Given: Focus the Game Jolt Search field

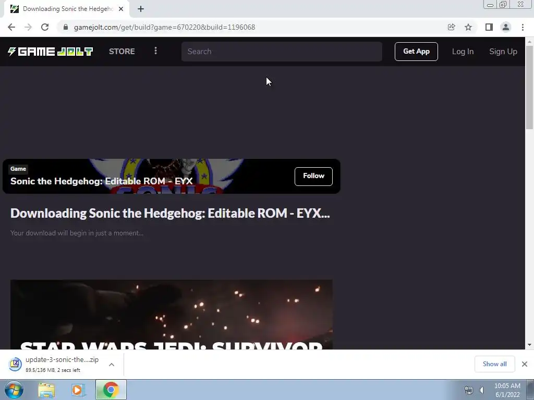Looking at the screenshot, I should [282, 52].
